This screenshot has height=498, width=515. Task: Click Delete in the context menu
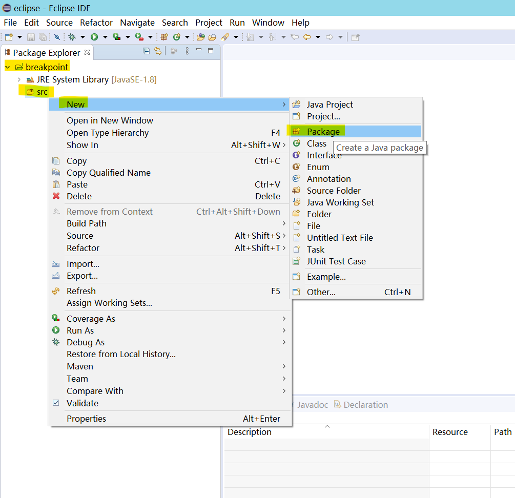coord(169,196)
